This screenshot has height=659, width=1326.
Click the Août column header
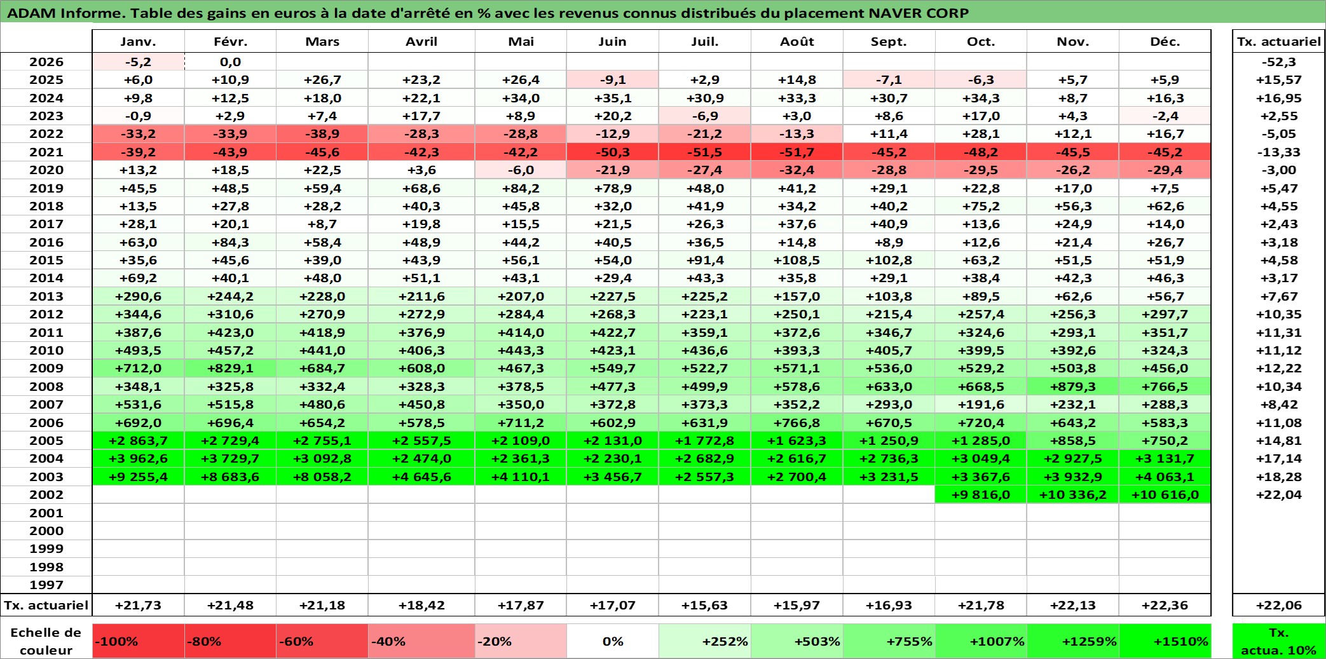(x=797, y=41)
